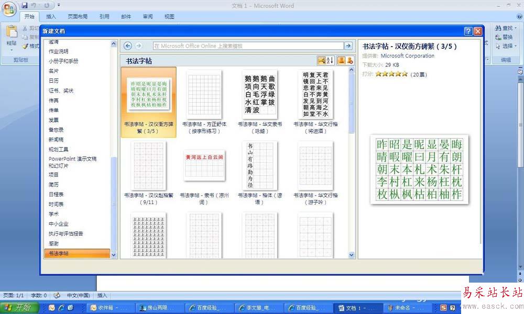Select 备忘录 category
The height and width of the screenshot is (314, 524).
56,130
